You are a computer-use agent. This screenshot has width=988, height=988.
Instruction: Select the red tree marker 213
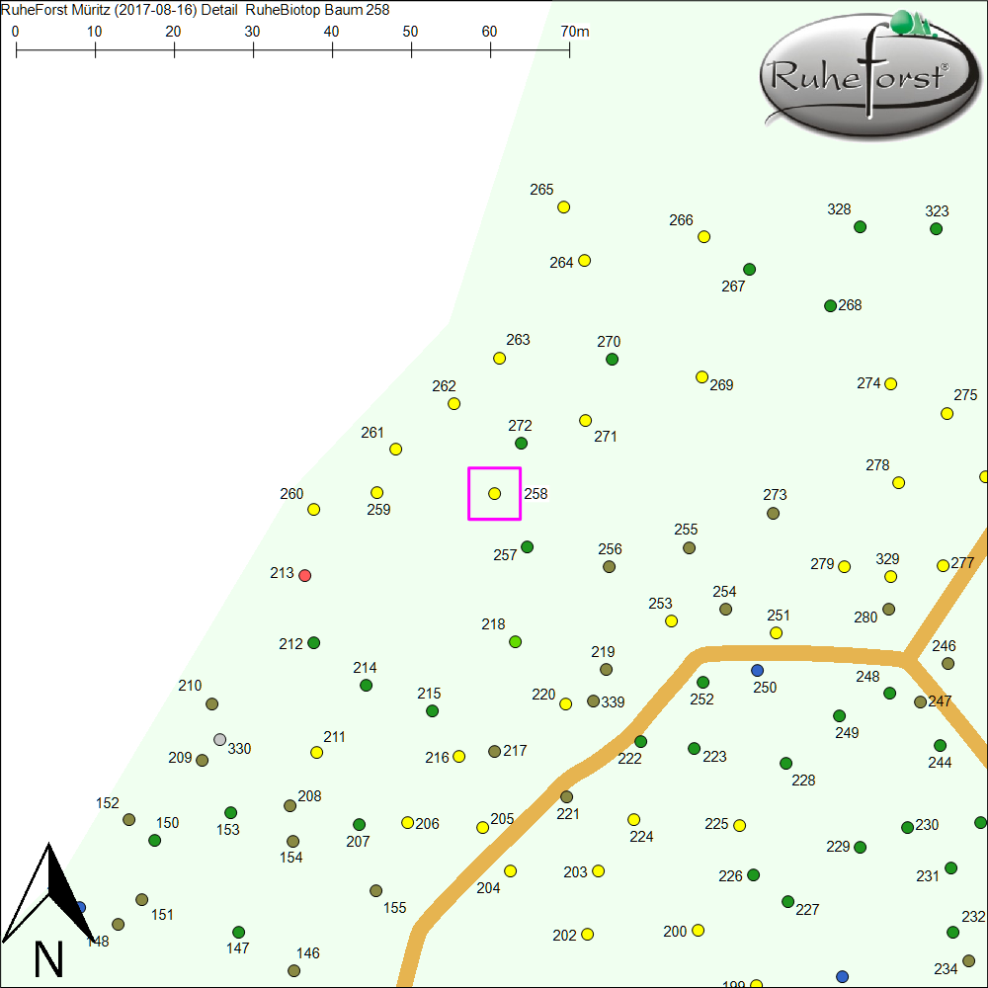305,575
